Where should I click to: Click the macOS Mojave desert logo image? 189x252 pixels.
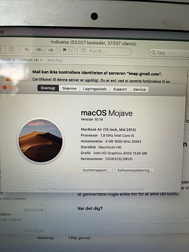(x=41, y=141)
